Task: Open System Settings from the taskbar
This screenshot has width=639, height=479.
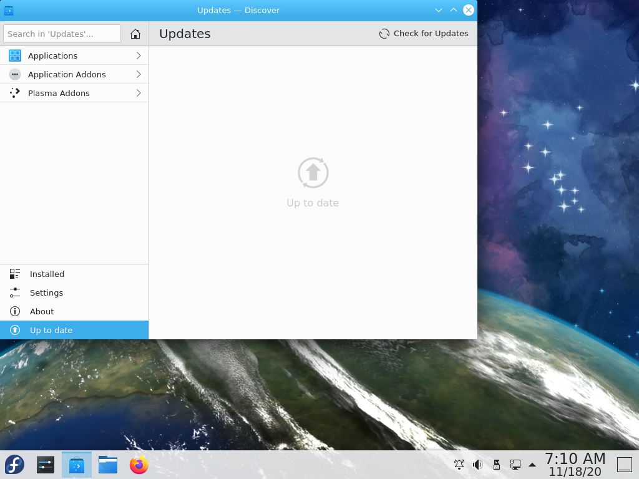Action: click(45, 465)
